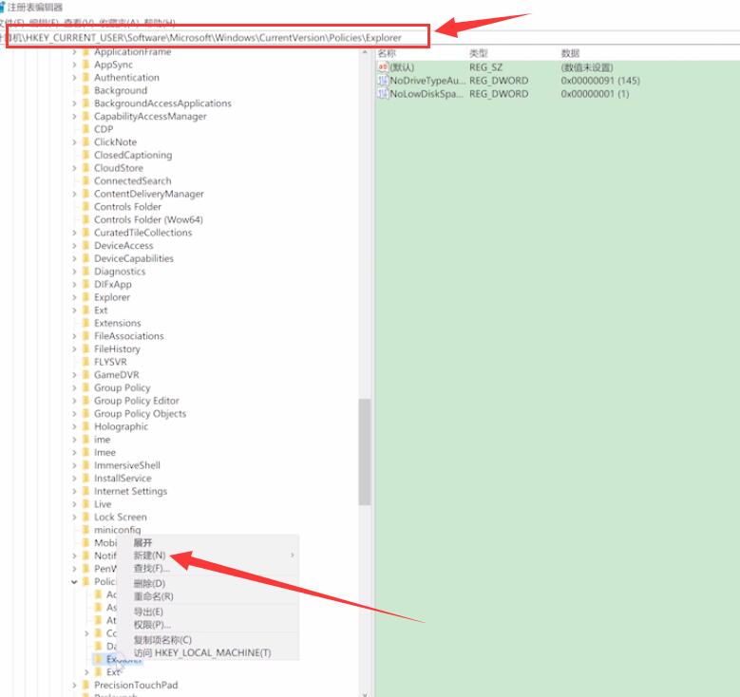Open the 新建(N) submenu in context menu

149,556
